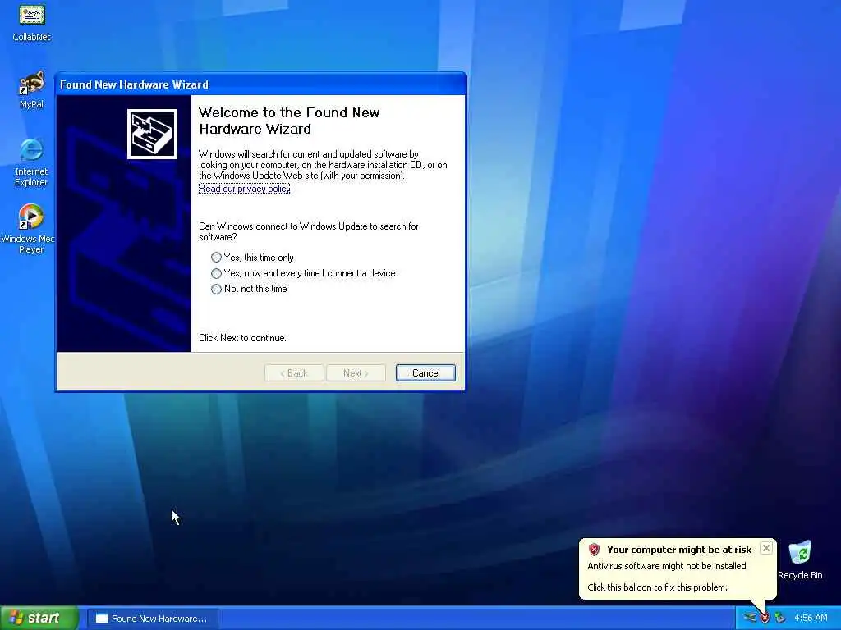This screenshot has height=630, width=841.
Task: Click the Next button in the wizard
Action: tap(356, 373)
